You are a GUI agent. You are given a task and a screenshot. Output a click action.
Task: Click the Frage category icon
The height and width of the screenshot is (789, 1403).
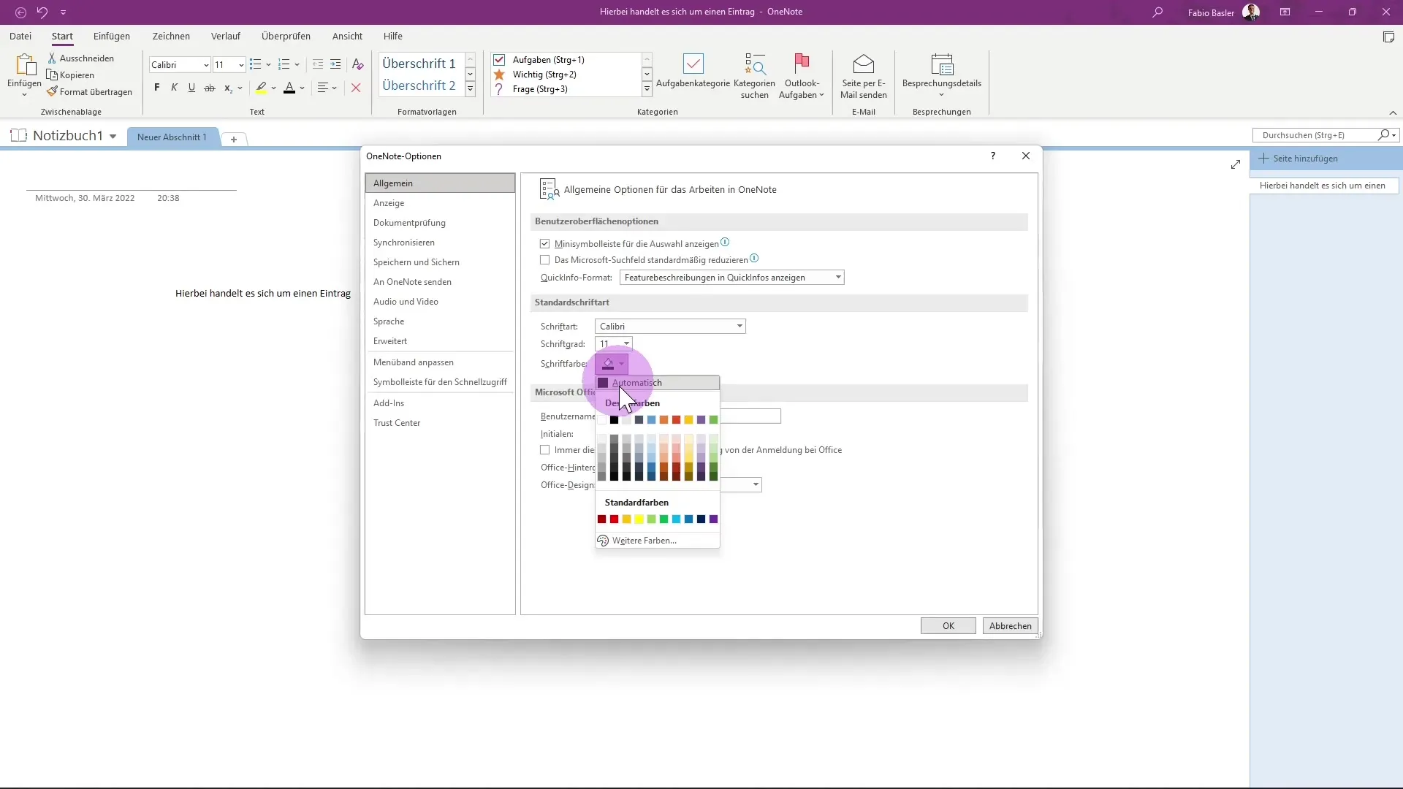click(x=501, y=88)
